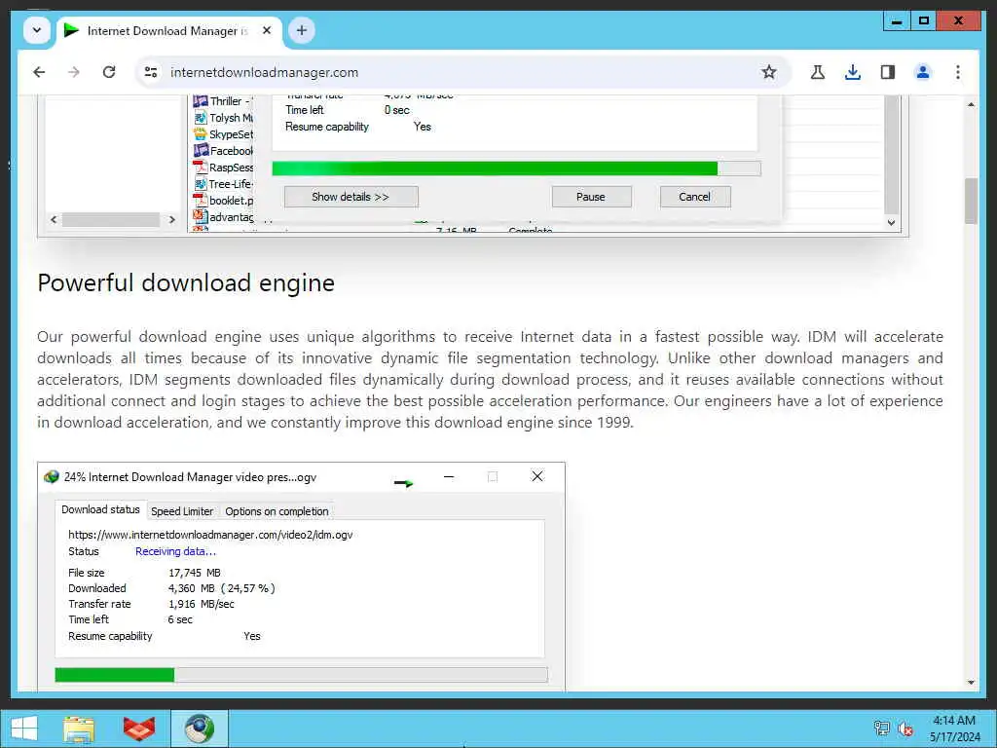The height and width of the screenshot is (748, 997).
Task: Click the Tolysh file icon
Action: 201,118
